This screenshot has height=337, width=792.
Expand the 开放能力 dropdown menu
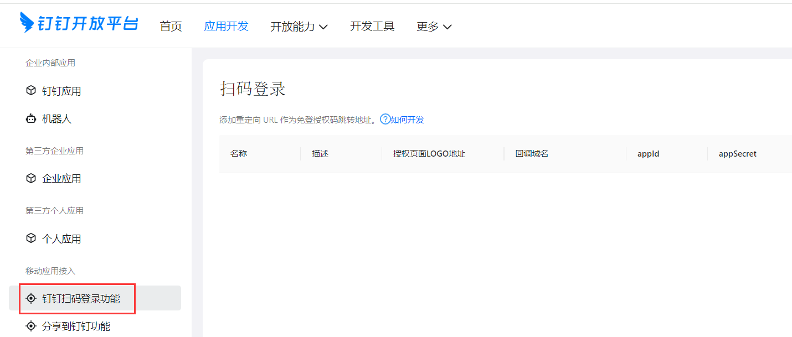tap(299, 27)
